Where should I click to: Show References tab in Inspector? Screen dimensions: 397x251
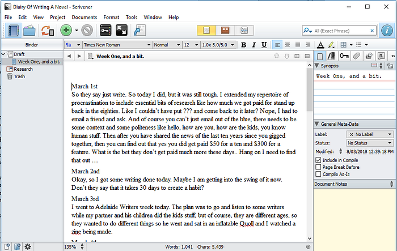(x=331, y=56)
